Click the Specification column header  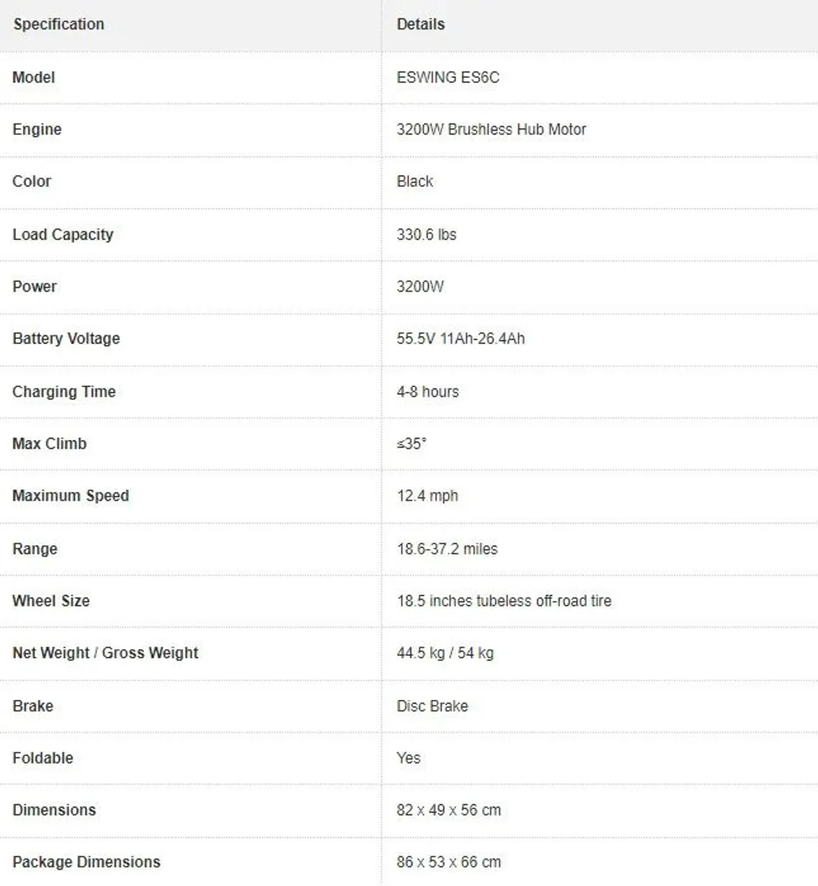click(58, 24)
